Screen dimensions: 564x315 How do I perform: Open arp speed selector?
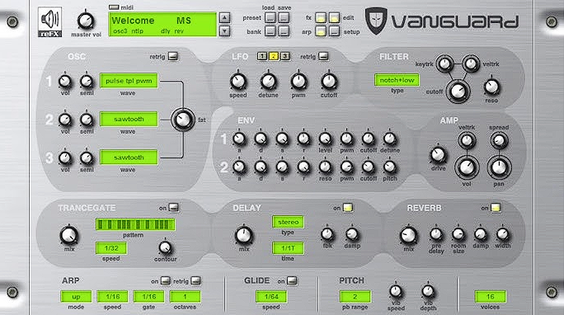click(112, 297)
